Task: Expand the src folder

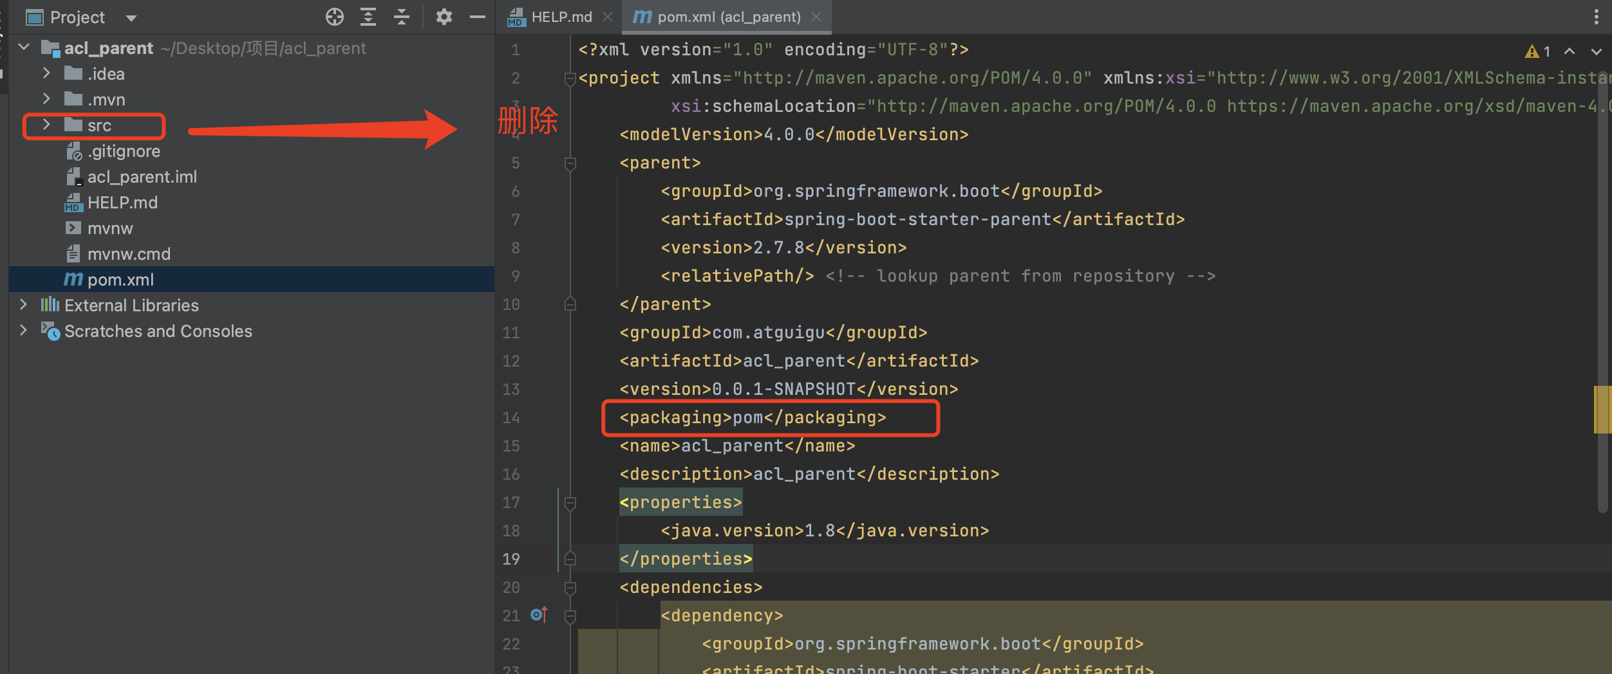Action: point(46,125)
